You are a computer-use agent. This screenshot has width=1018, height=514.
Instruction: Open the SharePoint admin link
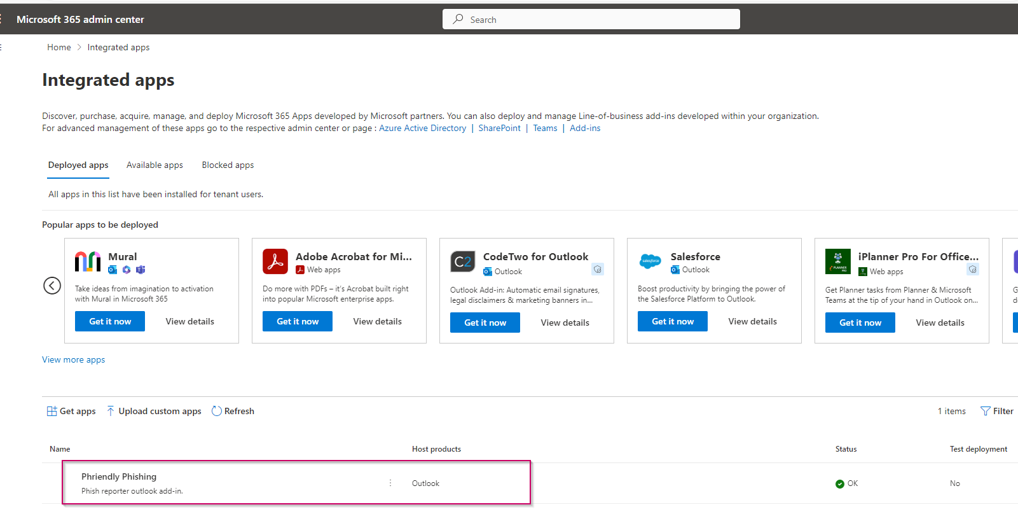(x=499, y=128)
